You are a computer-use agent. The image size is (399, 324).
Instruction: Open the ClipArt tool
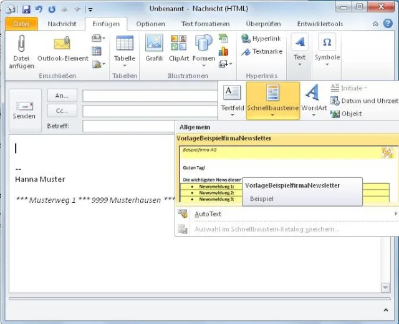coord(178,44)
